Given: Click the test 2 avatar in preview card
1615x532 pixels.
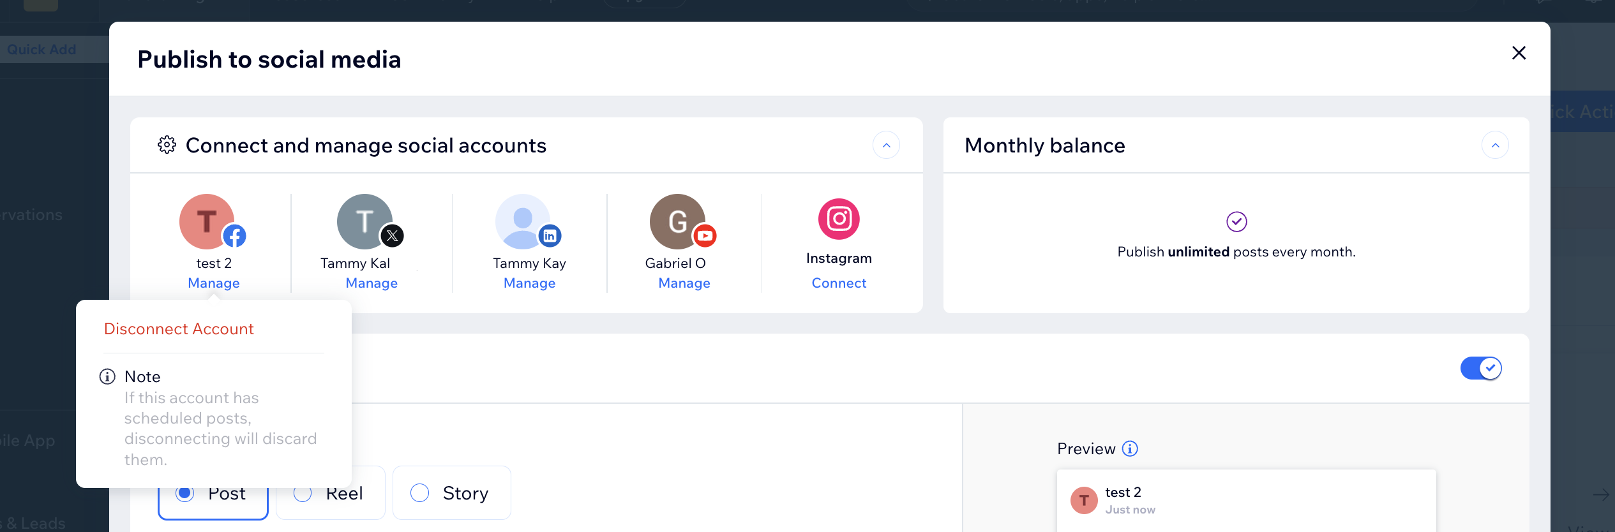Looking at the screenshot, I should coord(1084,500).
